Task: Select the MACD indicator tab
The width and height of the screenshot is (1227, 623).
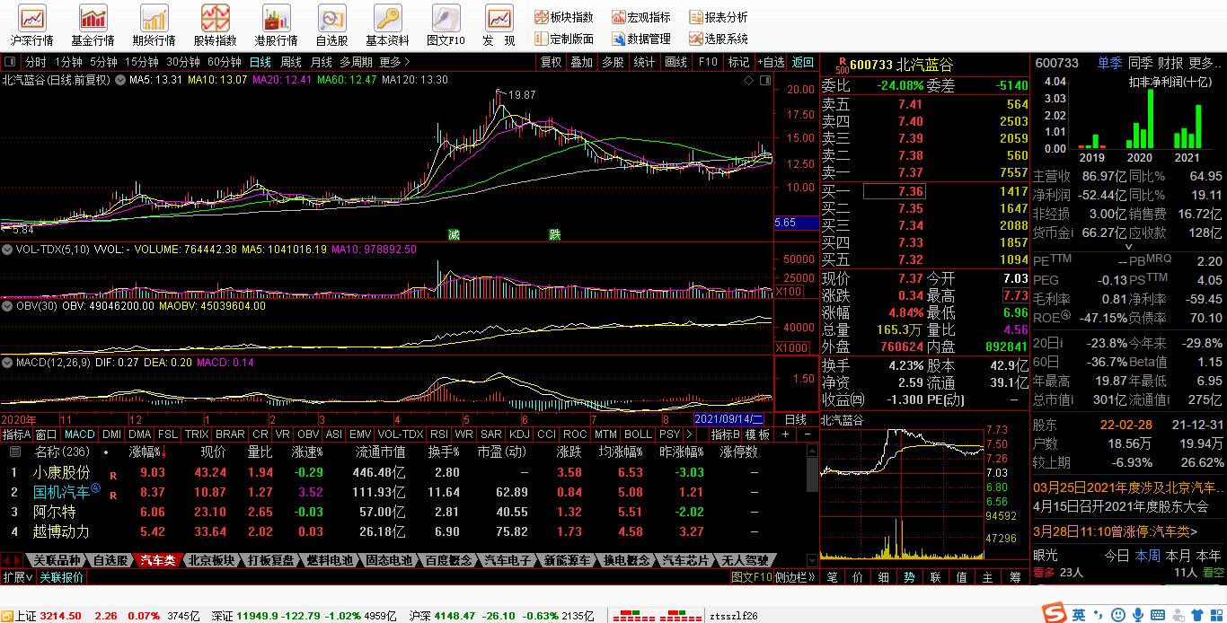Action: (x=80, y=434)
